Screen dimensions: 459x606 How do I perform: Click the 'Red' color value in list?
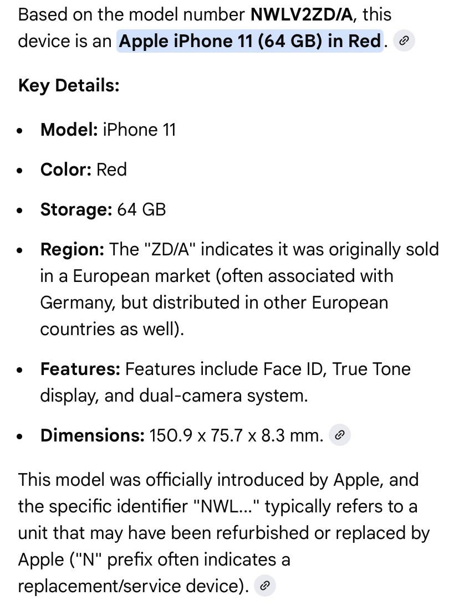111,170
